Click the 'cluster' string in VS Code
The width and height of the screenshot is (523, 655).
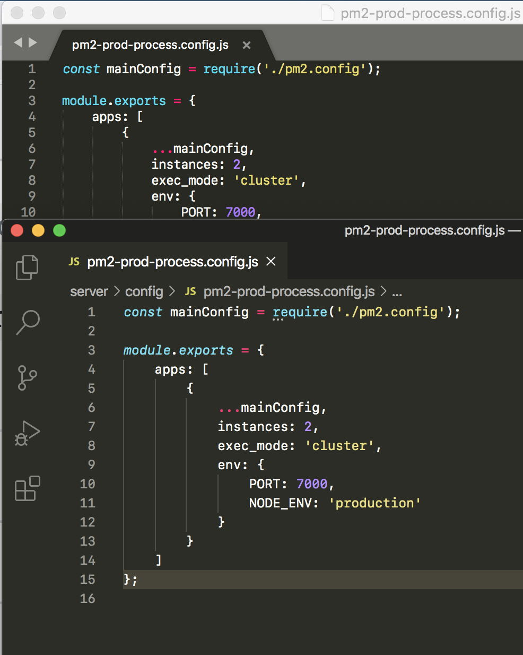click(339, 446)
